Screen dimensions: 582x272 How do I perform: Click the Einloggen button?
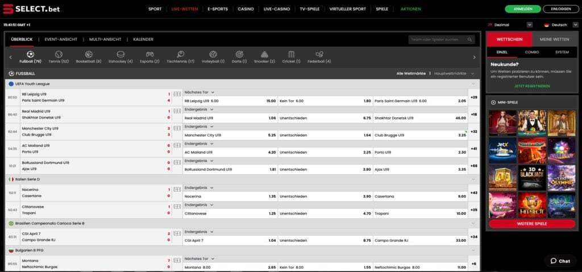click(x=560, y=9)
